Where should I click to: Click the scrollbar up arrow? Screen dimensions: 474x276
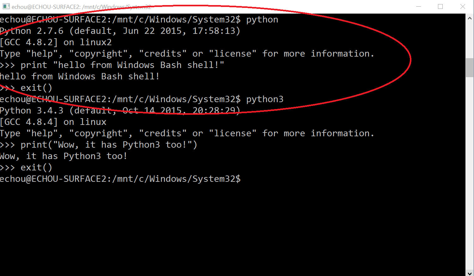(x=470, y=18)
